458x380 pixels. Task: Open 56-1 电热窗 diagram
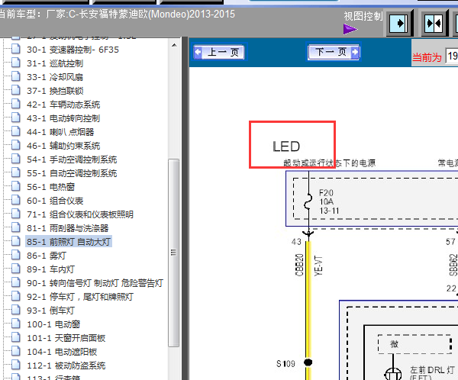click(51, 187)
